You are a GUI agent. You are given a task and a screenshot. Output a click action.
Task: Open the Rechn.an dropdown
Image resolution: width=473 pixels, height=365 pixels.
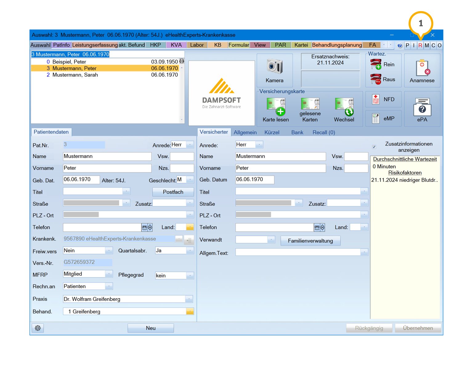pos(109,286)
